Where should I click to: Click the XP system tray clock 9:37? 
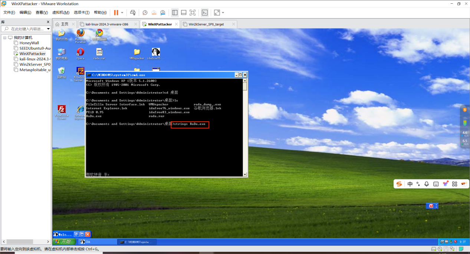coord(463,242)
